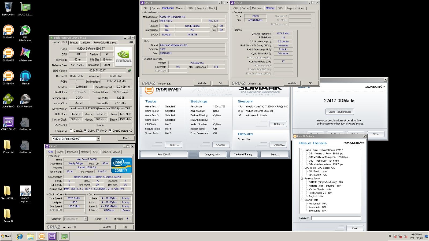The image size is (429, 241).
Task: Select GT1 - Wings of Fury result row
Action: point(326,154)
